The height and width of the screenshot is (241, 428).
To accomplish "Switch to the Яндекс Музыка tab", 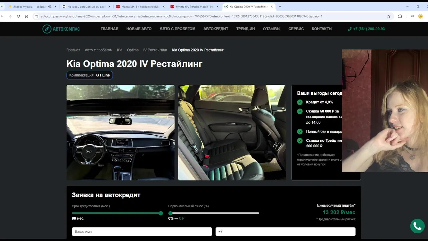I will 29,7.
